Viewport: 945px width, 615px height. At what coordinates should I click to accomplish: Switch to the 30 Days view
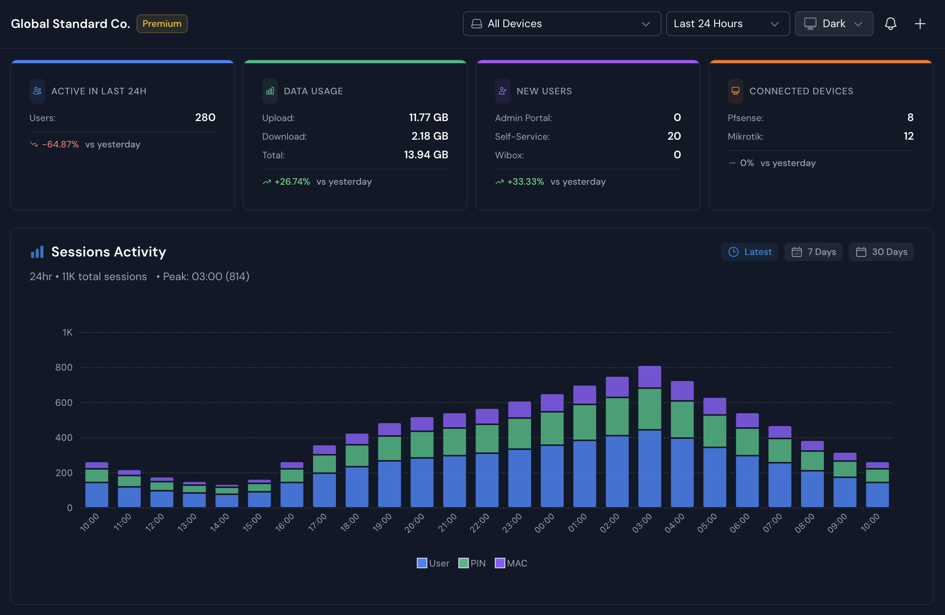(881, 252)
